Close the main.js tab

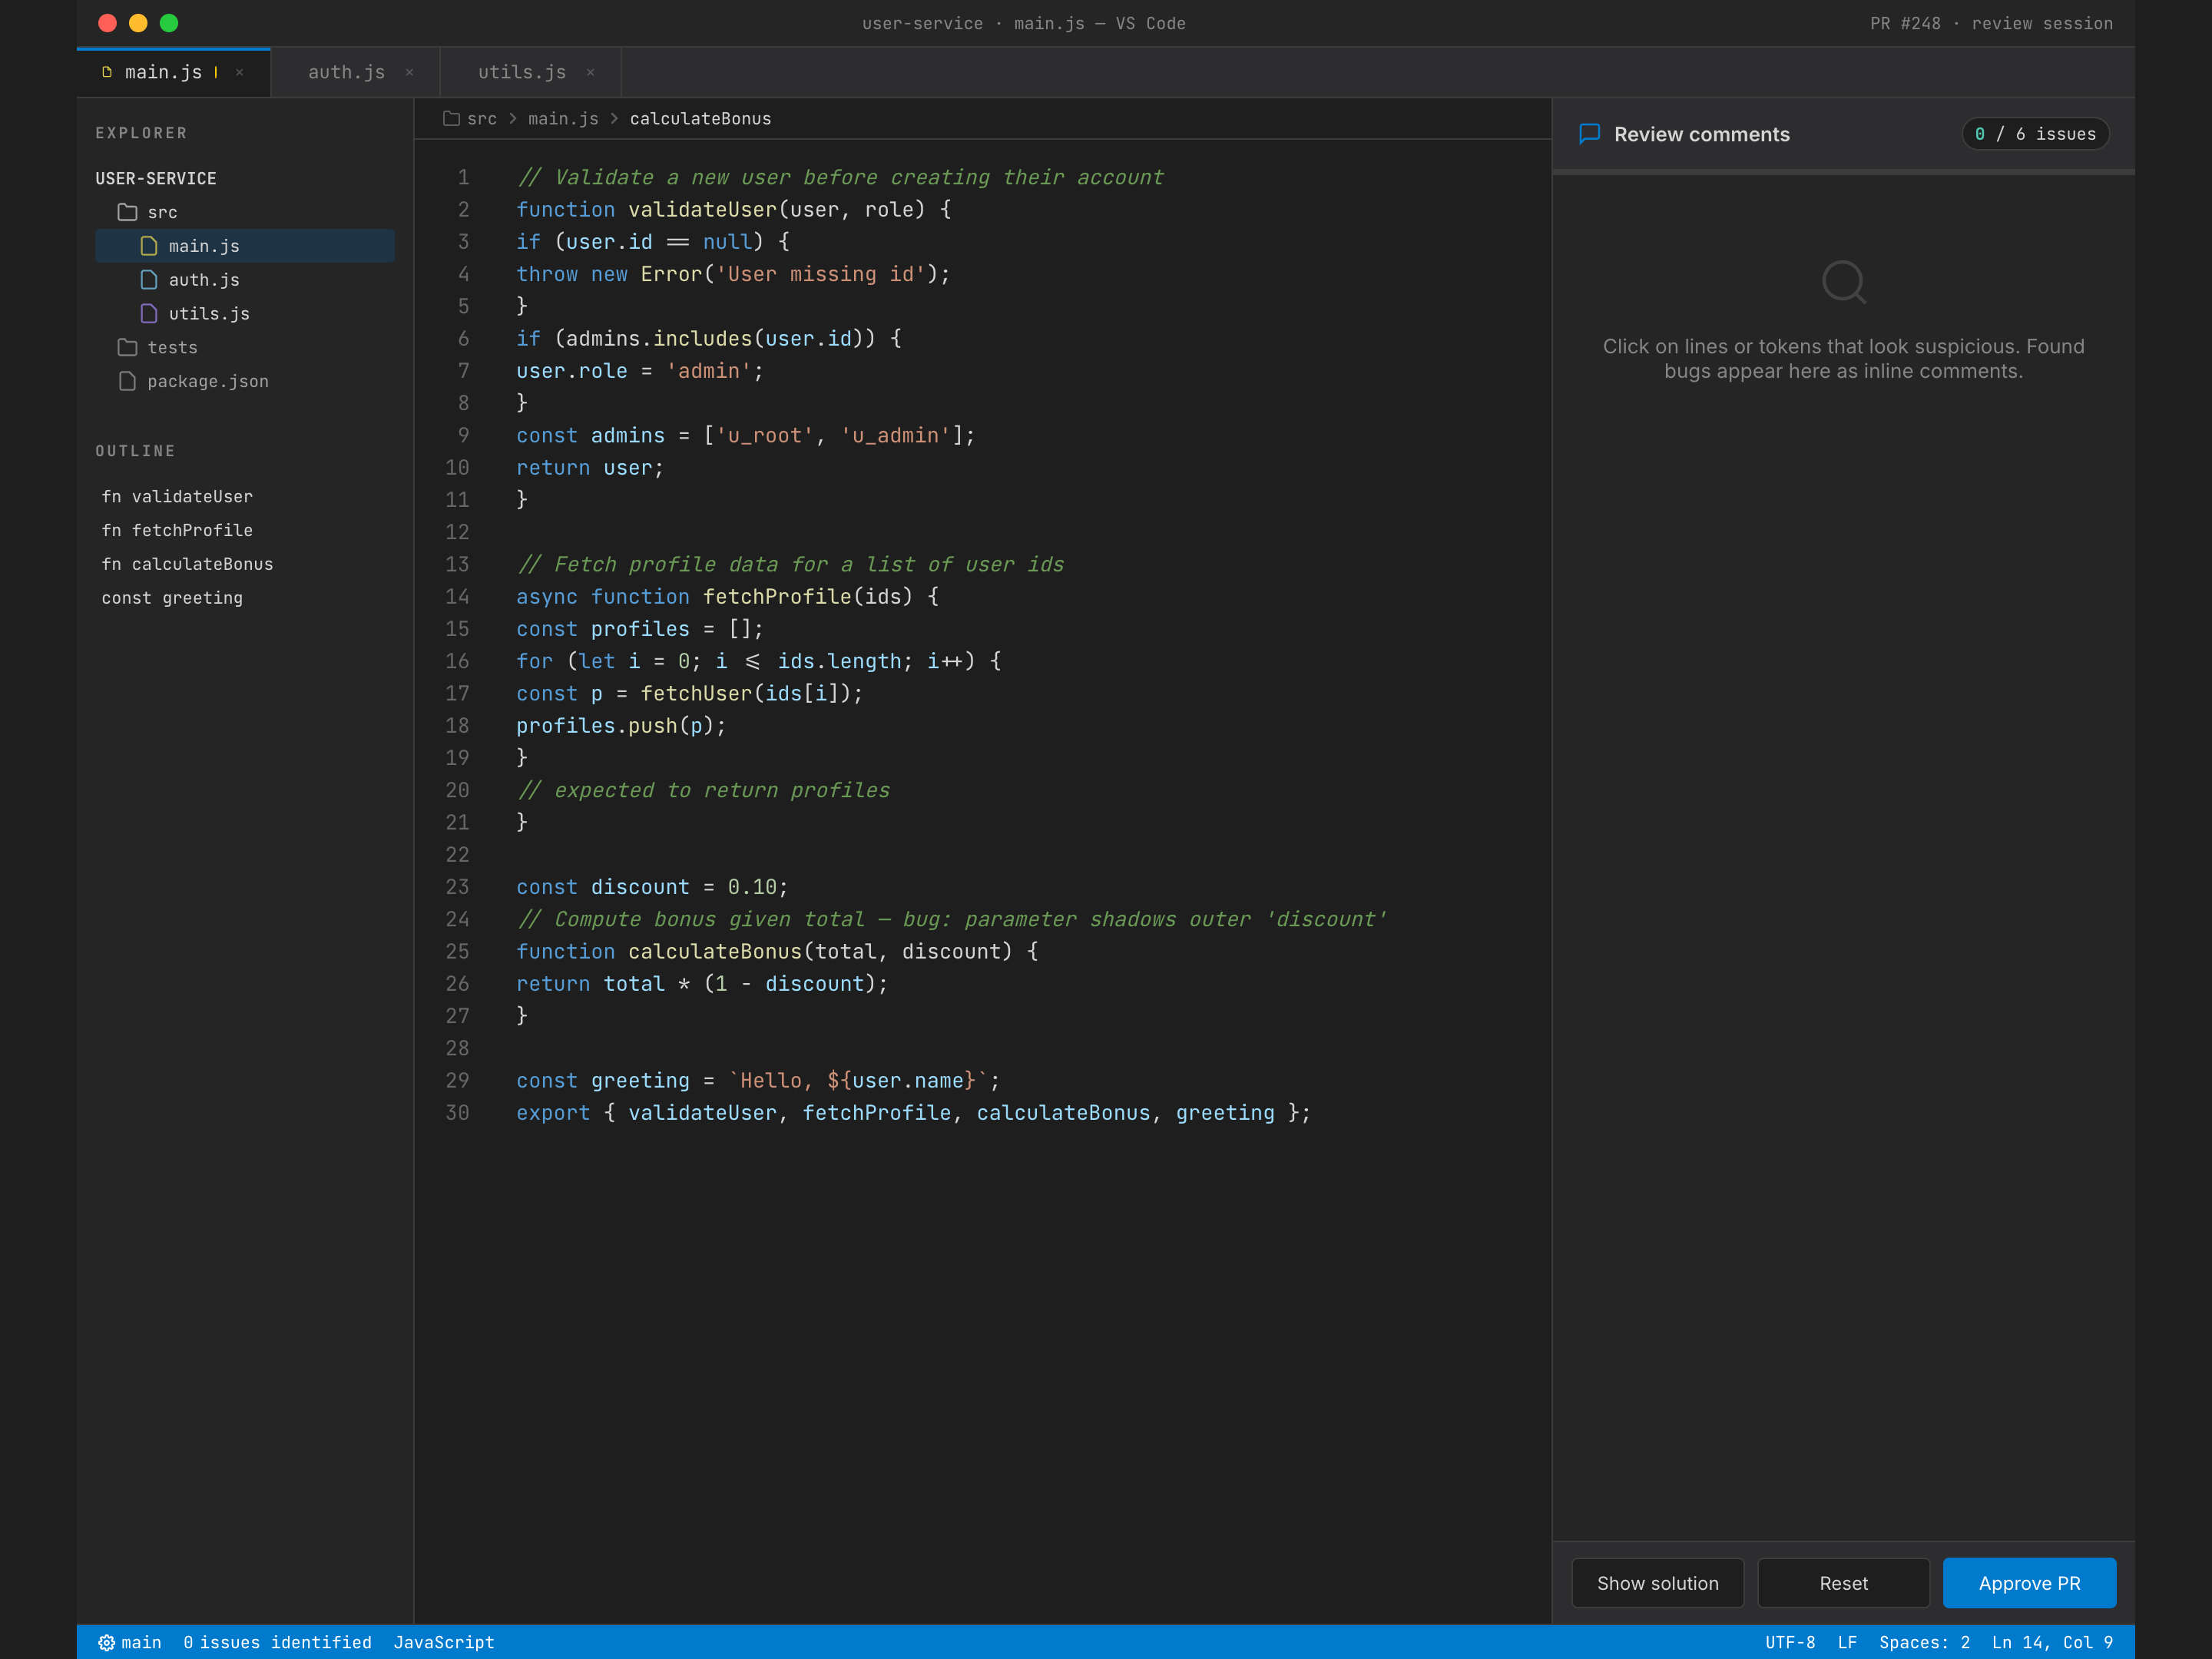pyautogui.click(x=239, y=72)
